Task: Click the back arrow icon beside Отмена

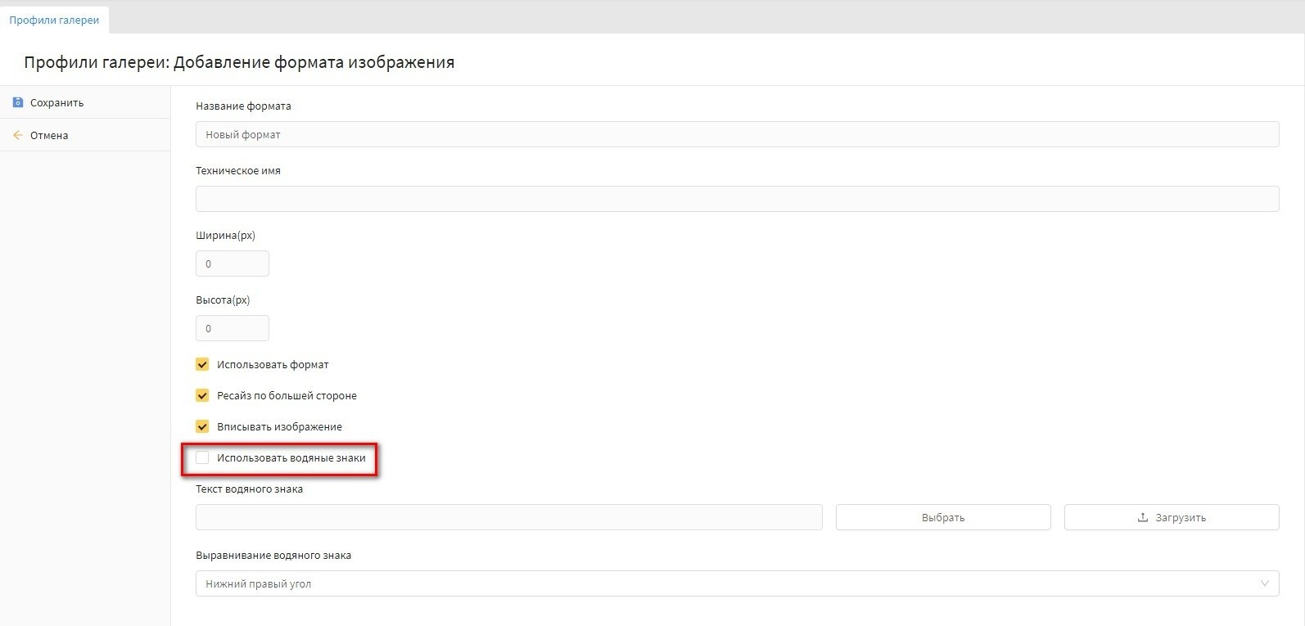Action: (18, 135)
